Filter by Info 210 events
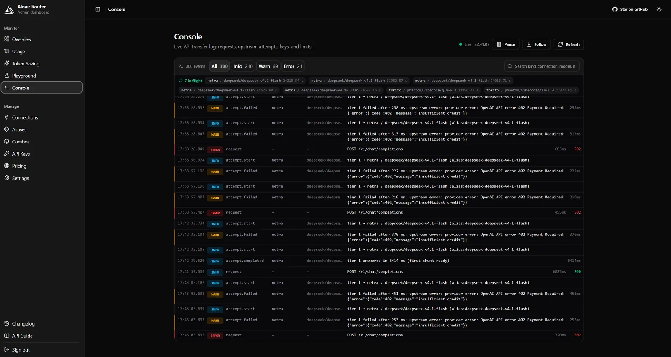This screenshot has height=357, width=671. tap(243, 66)
